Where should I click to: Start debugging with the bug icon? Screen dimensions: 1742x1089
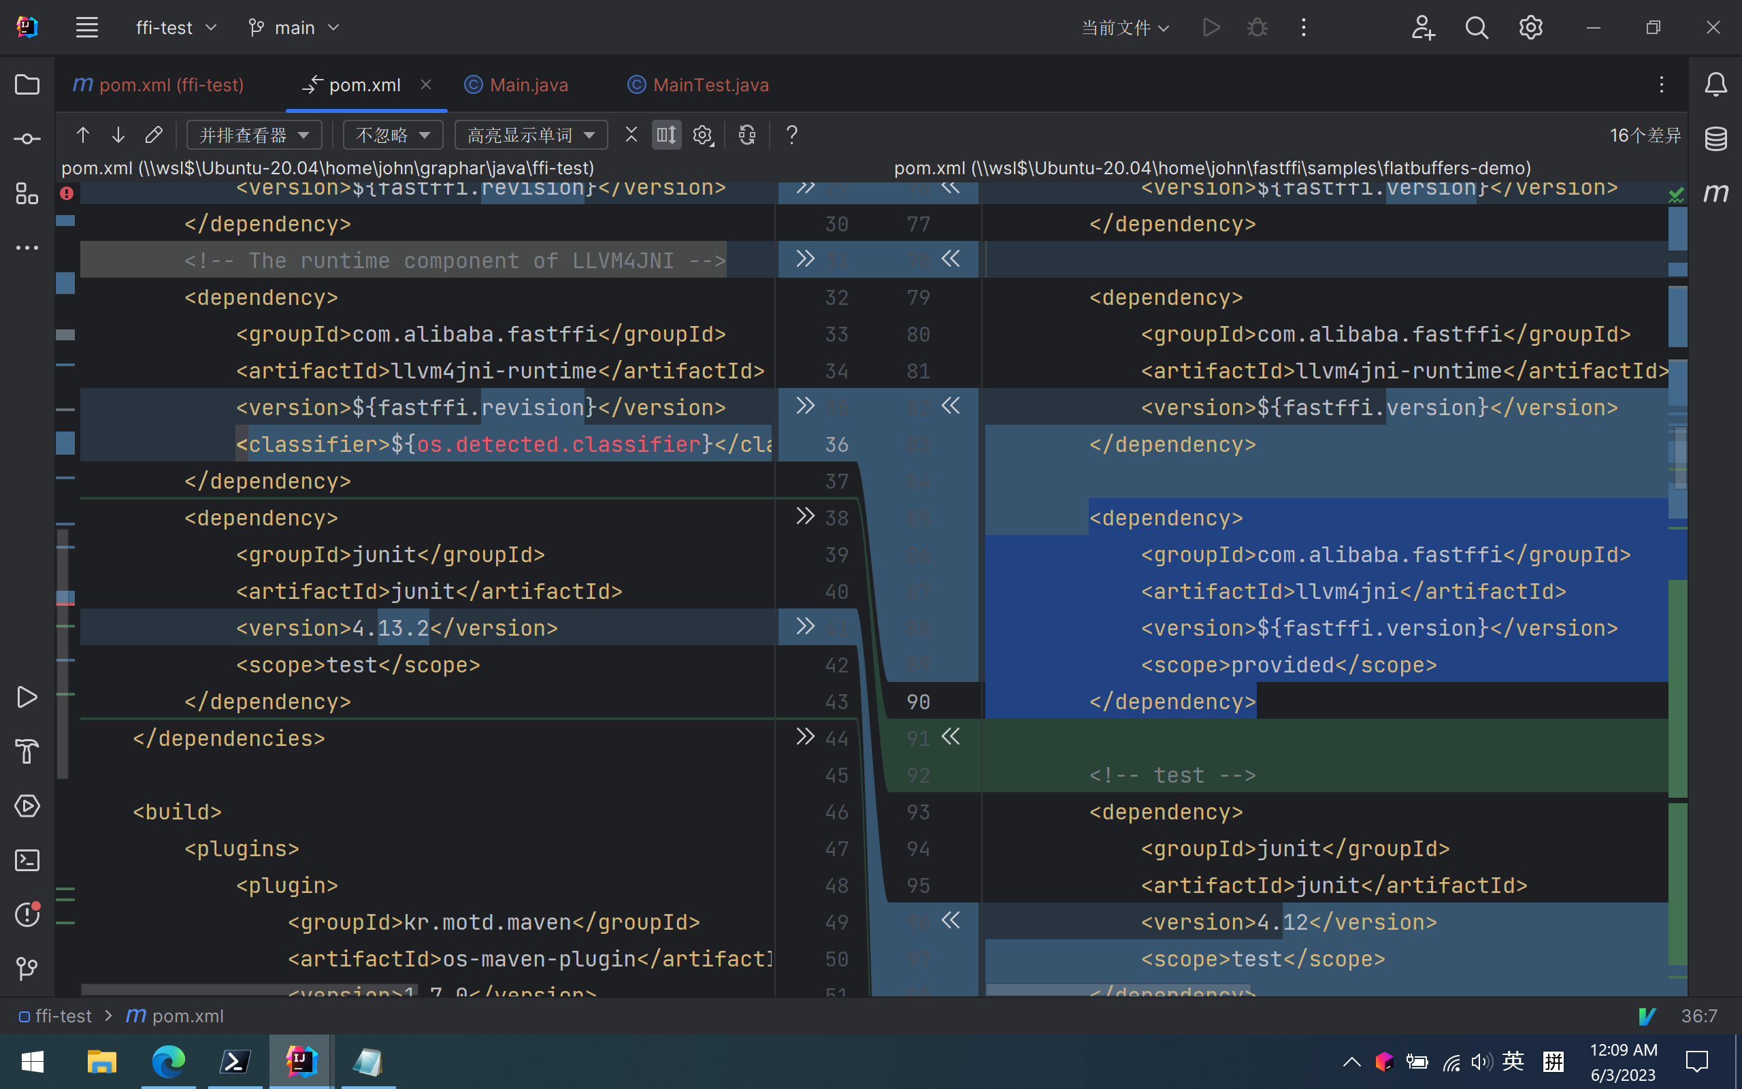tap(1256, 27)
